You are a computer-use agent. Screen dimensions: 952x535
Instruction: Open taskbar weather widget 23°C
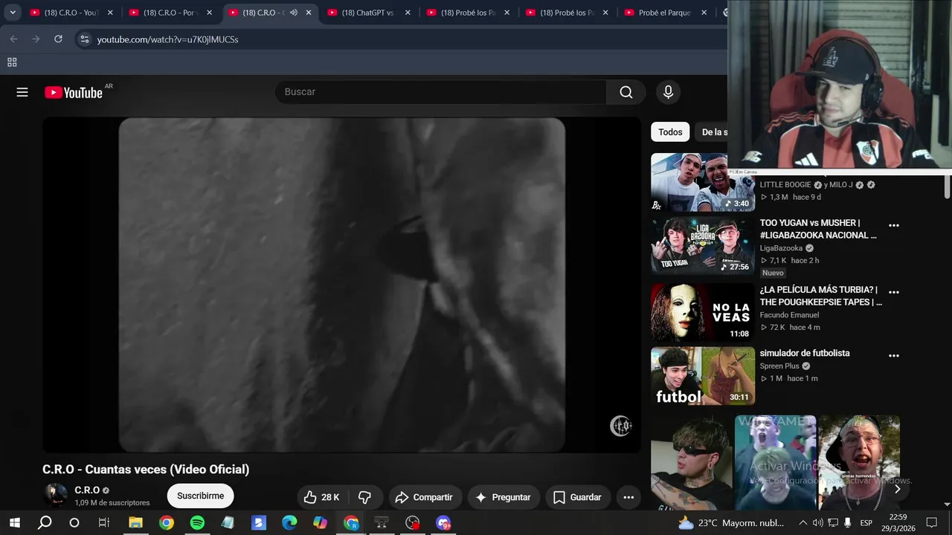click(x=730, y=523)
